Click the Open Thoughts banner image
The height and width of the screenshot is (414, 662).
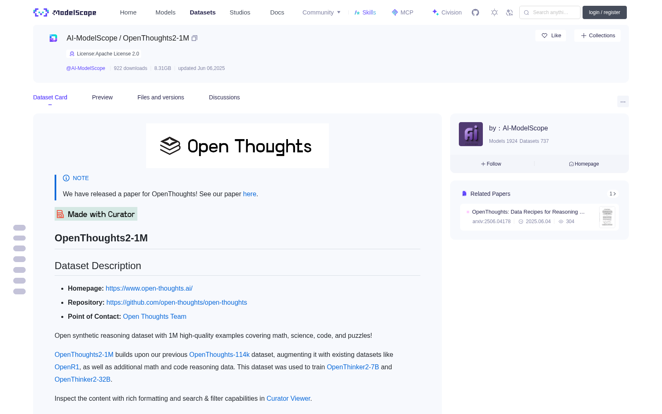237,146
